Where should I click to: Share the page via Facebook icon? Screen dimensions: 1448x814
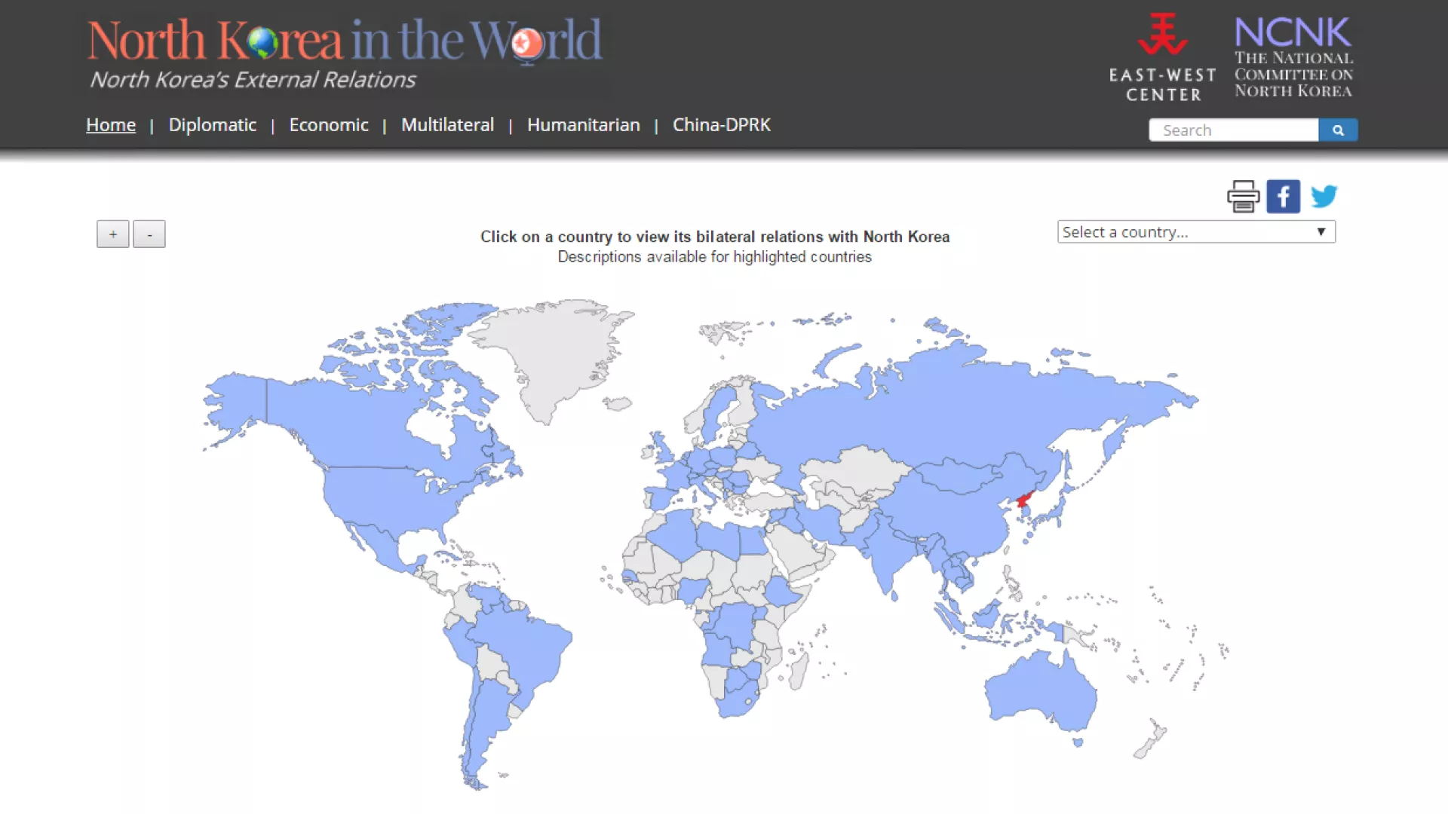[x=1283, y=196]
